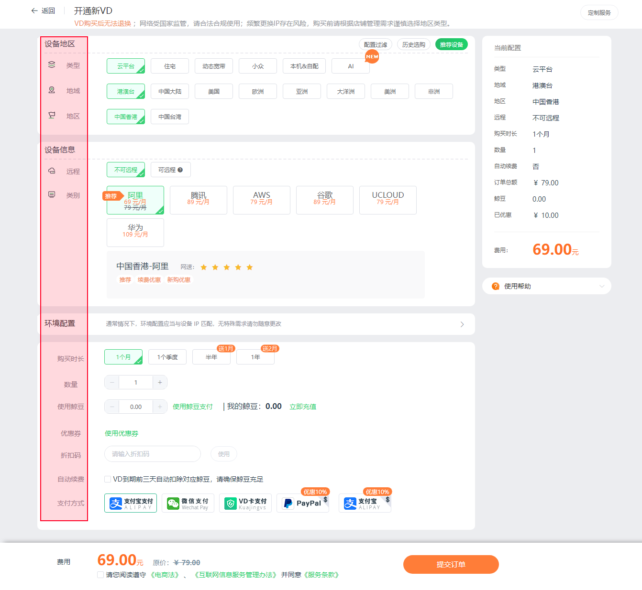Open the 配置过滤 filter option
Screen dimensions: 642x590
point(376,44)
